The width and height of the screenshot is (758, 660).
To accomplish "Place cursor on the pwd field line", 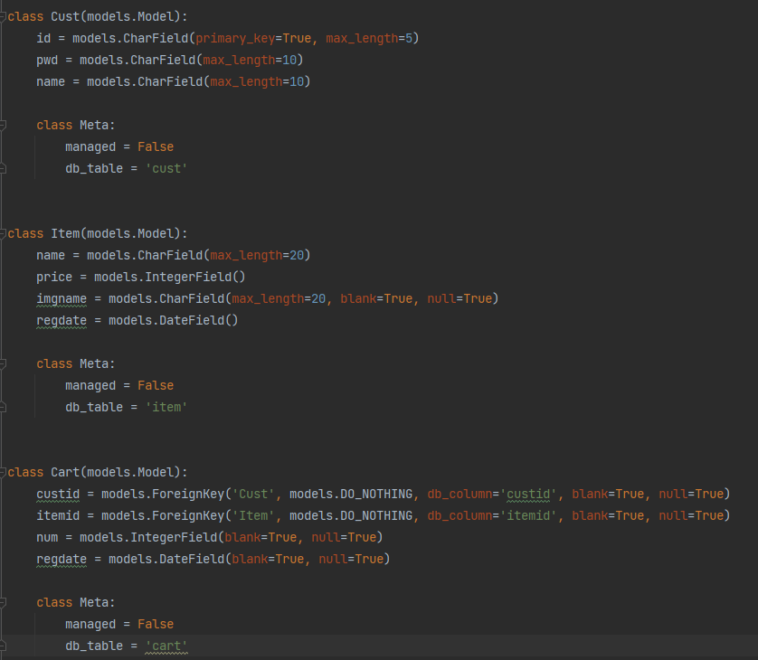I will point(170,61).
